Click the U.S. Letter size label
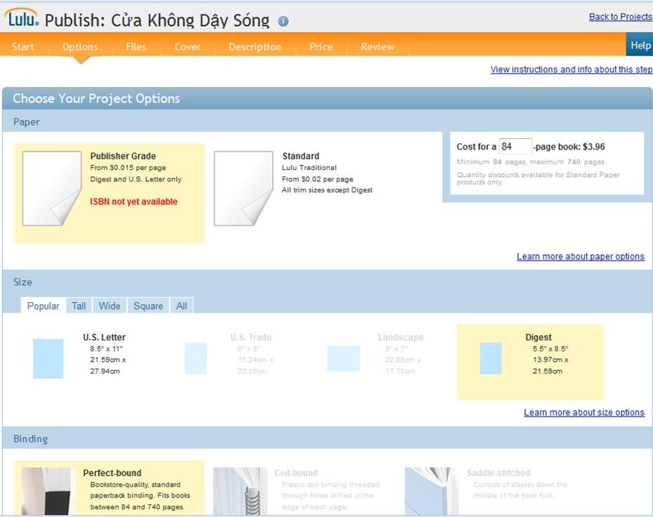This screenshot has width=653, height=517. tap(104, 337)
